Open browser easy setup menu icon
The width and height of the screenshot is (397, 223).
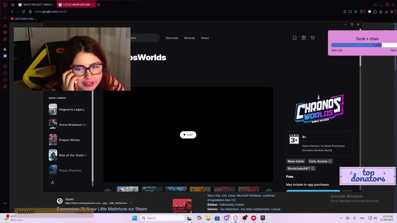392,12
